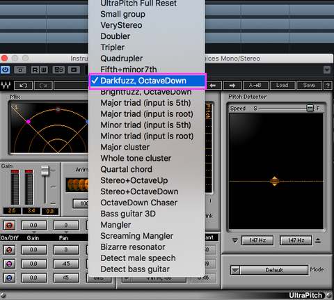This screenshot has height=300, width=334.
Task: Select the Bizarre resonator preset
Action: tap(147, 247)
